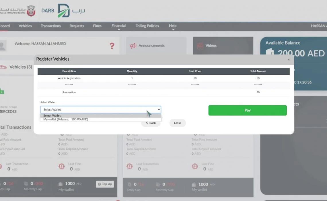The height and width of the screenshot is (201, 327).
Task: Click the red question mark help icon
Action: (x=112, y=46)
